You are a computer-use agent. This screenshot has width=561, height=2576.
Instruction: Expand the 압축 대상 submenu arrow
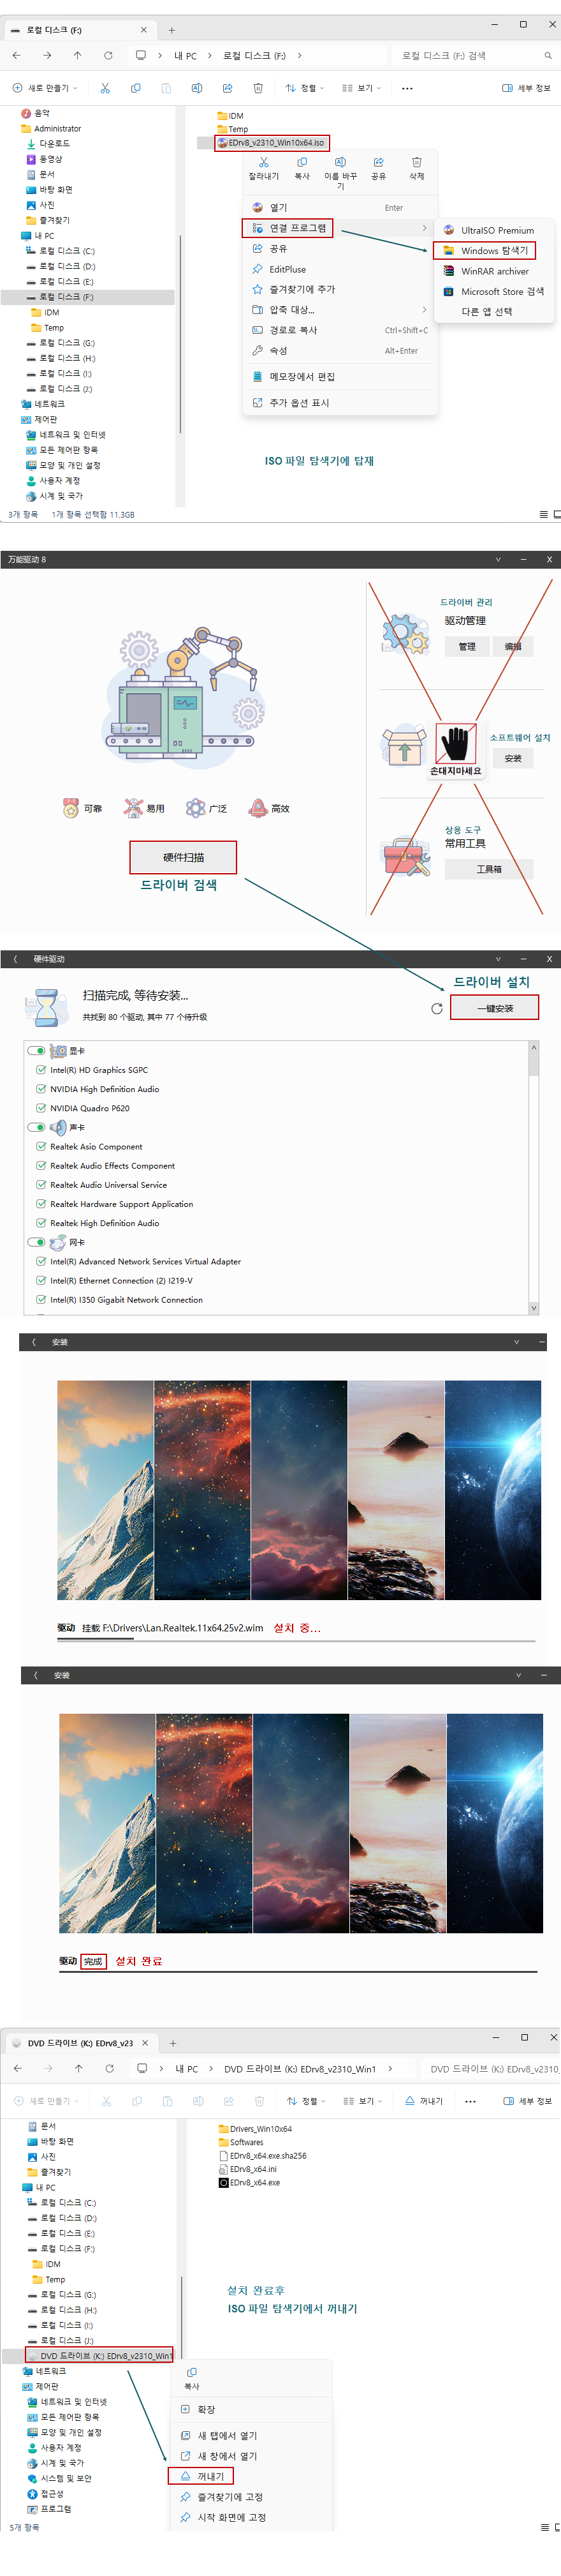424,310
